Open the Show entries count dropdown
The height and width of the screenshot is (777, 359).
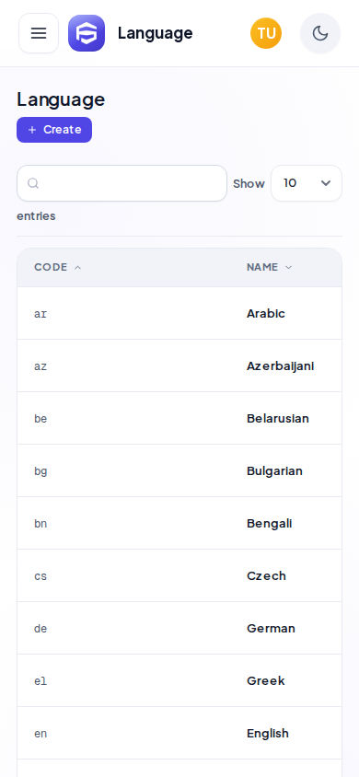point(307,183)
